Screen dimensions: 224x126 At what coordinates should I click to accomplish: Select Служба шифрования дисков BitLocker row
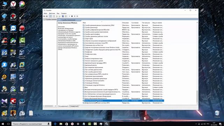(x=123, y=30)
